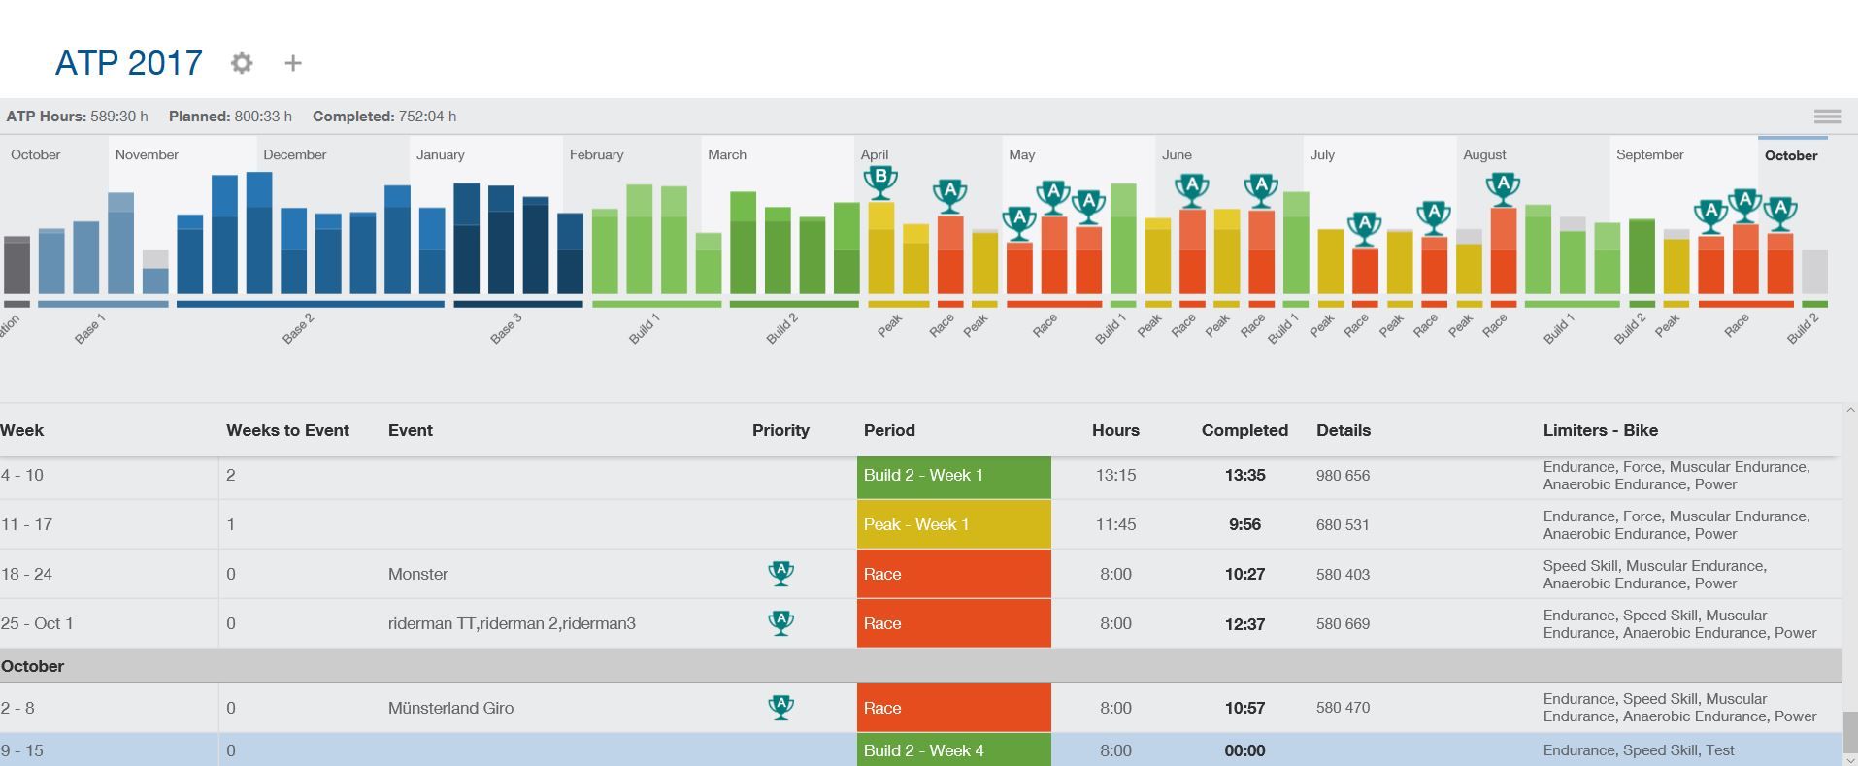Click ATP Hours 589:30 h summary
This screenshot has height=766, width=1858.
point(78,117)
